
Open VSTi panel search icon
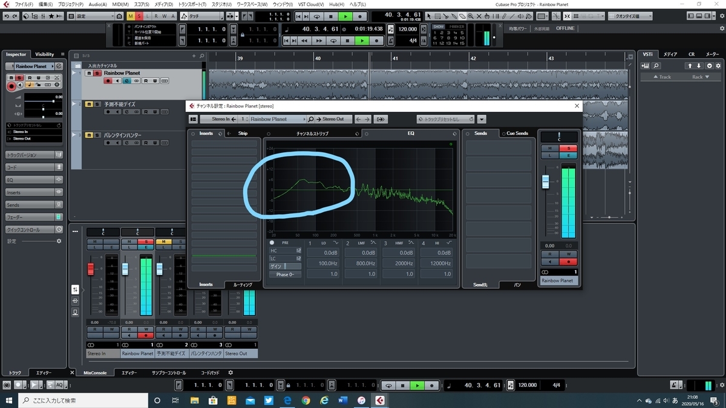coord(657,65)
